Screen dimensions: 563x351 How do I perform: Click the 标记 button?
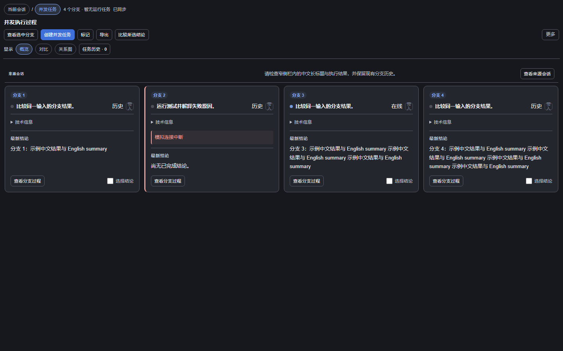tap(85, 35)
